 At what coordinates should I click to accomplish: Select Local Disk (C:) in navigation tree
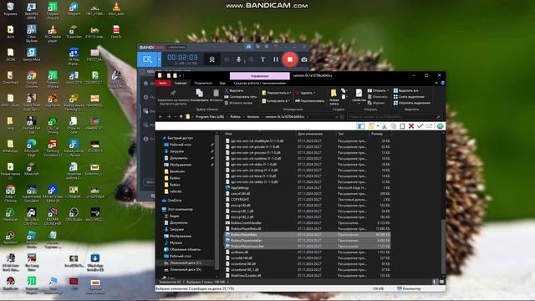coord(186,263)
